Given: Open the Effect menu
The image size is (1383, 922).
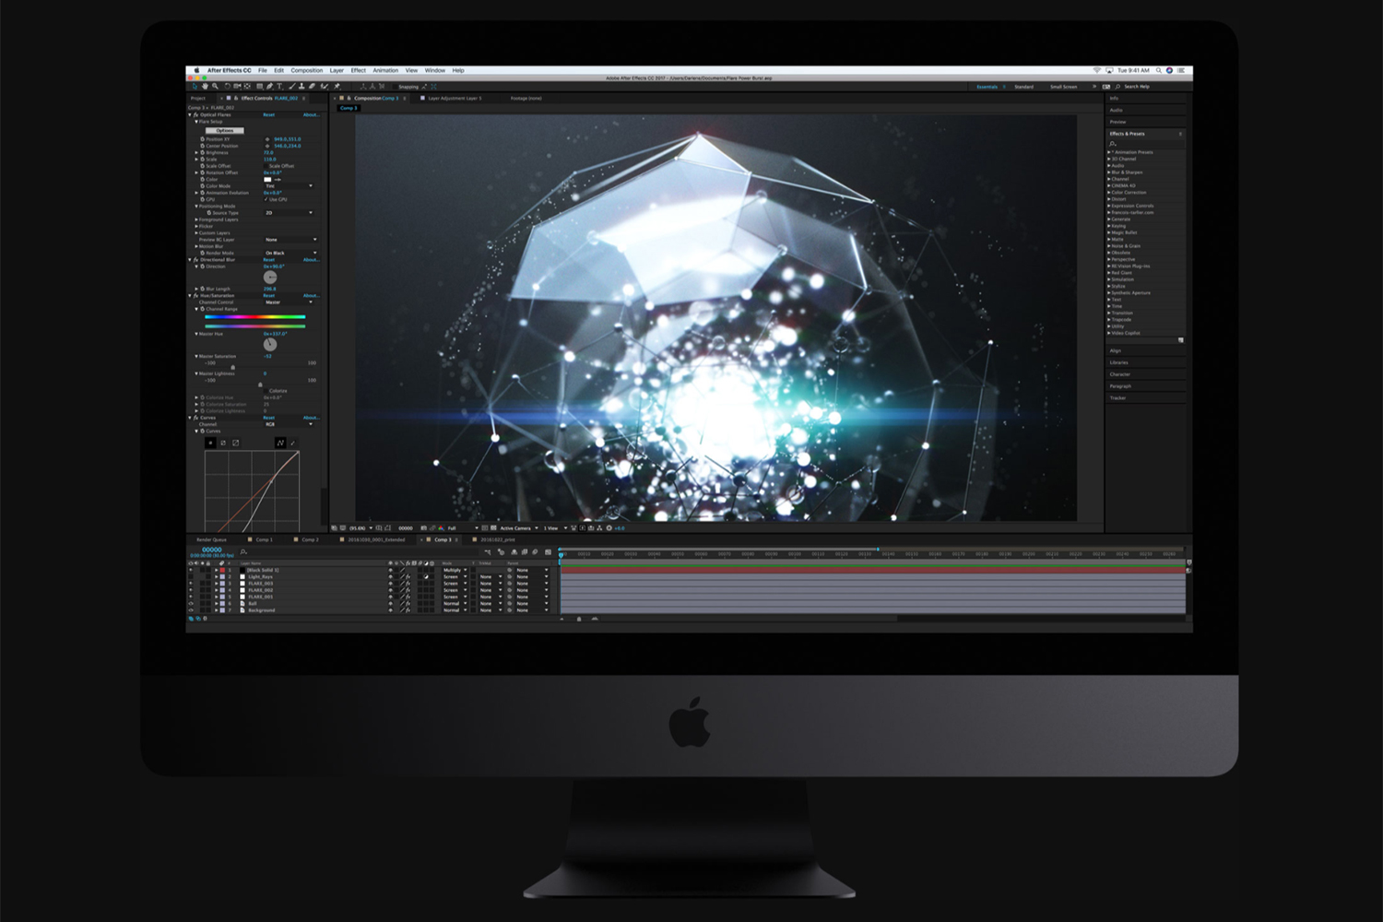Looking at the screenshot, I should pos(358,70).
